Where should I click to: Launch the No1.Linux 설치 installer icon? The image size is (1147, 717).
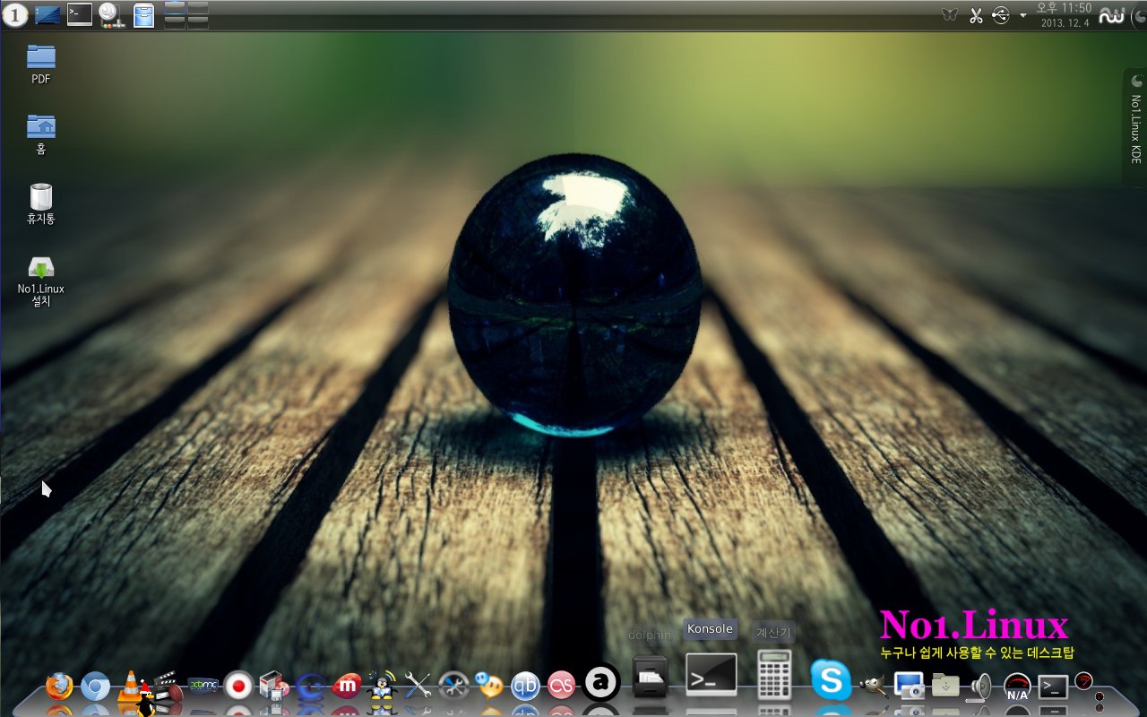[40, 281]
